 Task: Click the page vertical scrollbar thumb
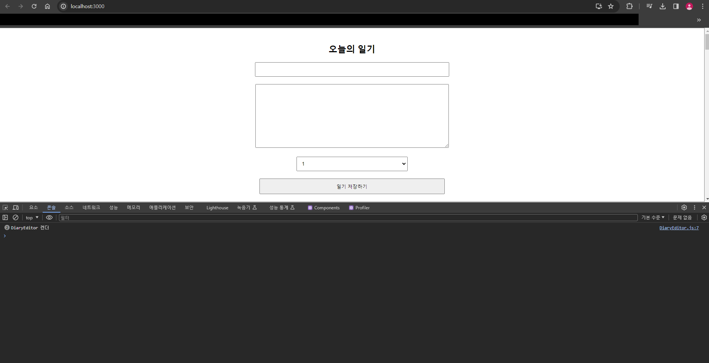706,42
